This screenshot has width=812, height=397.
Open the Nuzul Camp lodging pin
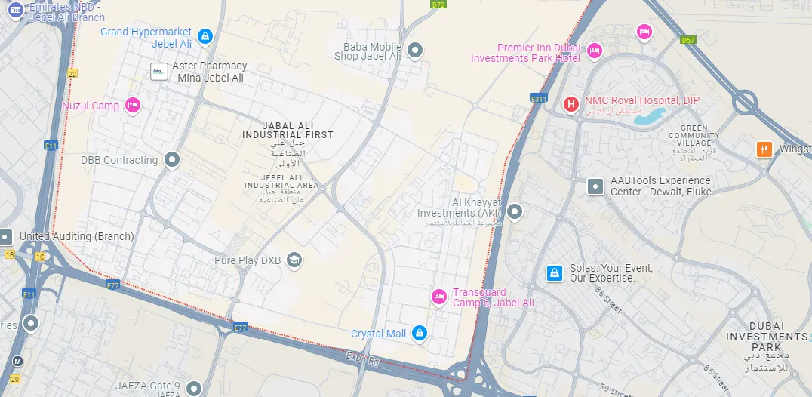coord(133,106)
